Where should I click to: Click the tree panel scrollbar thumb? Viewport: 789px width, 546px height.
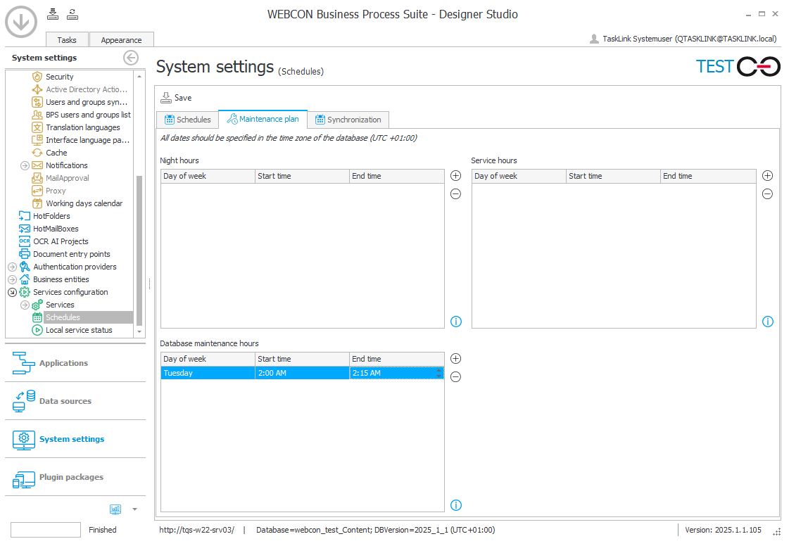[x=139, y=250]
